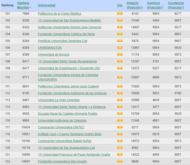
Task: Click details arrow in UNIREMINGTON row
Action: coord(120,48)
